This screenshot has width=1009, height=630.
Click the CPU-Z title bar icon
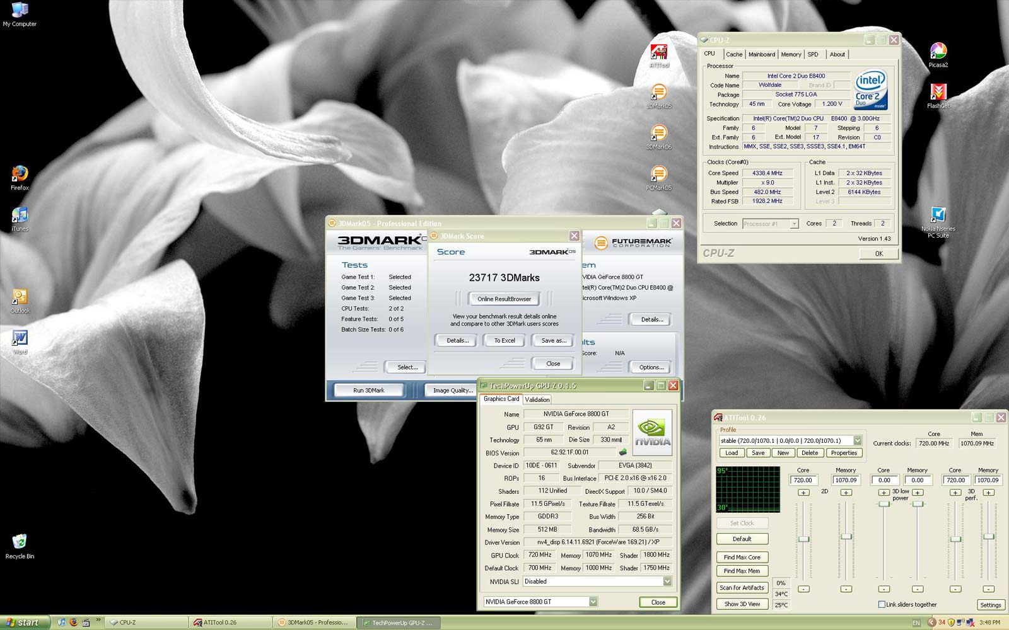click(x=704, y=40)
